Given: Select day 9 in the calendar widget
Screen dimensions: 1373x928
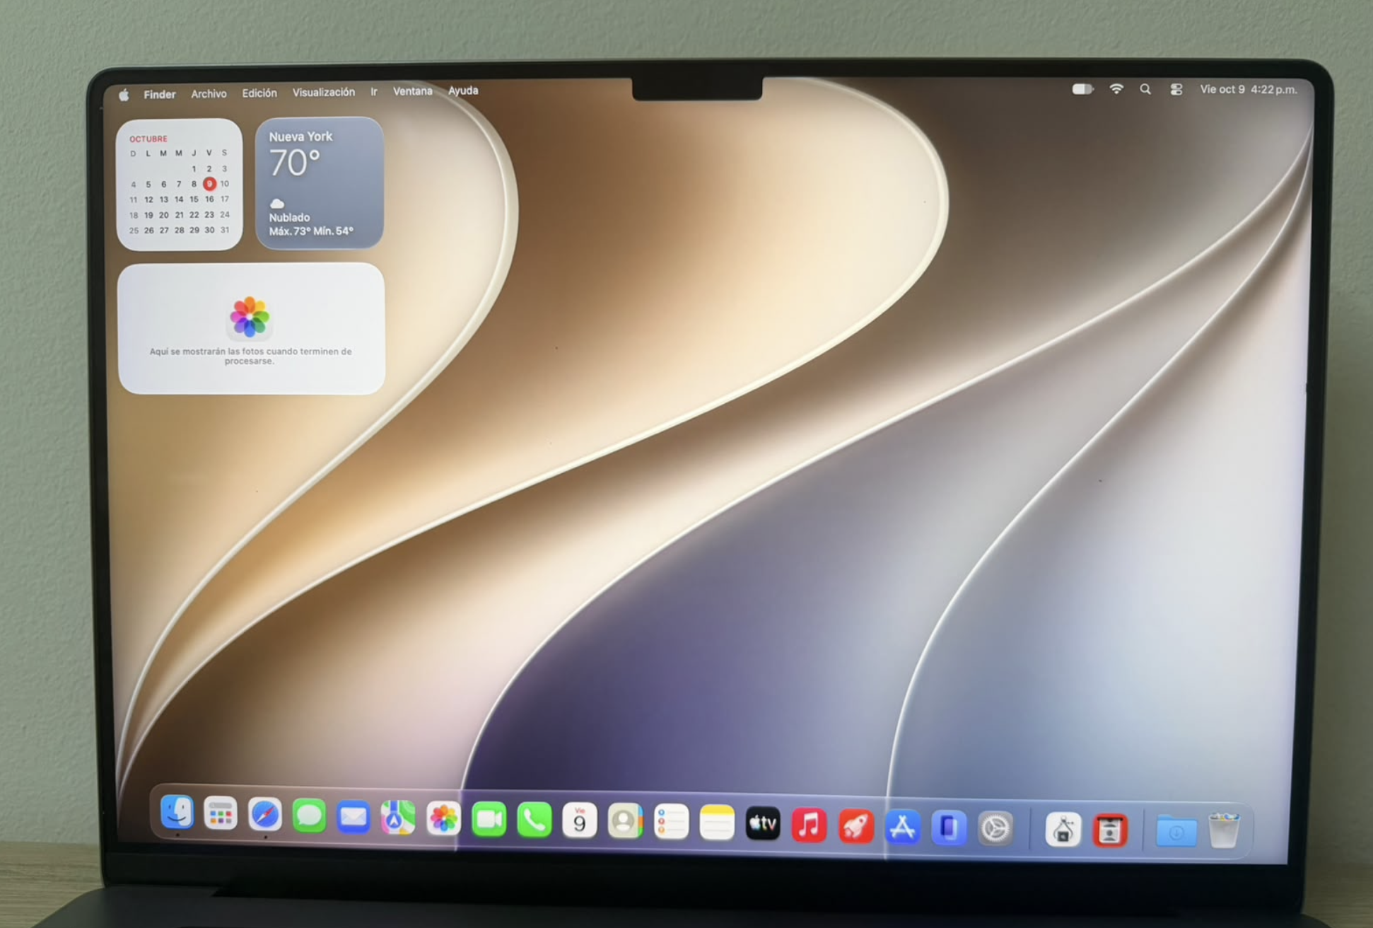Looking at the screenshot, I should (209, 184).
